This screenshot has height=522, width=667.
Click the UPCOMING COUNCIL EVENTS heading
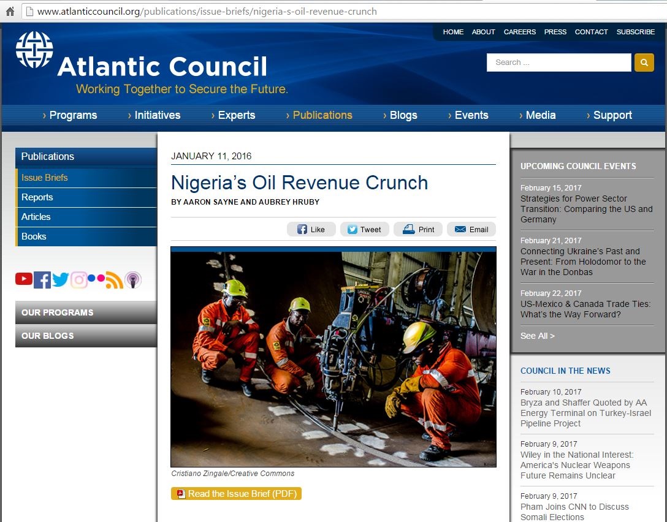click(578, 166)
